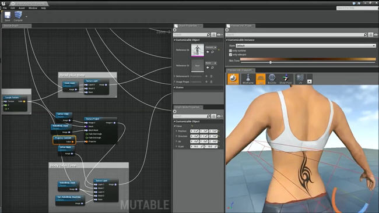Click the Skin Tone color gradient bar
The image size is (379, 213).
coord(308,59)
